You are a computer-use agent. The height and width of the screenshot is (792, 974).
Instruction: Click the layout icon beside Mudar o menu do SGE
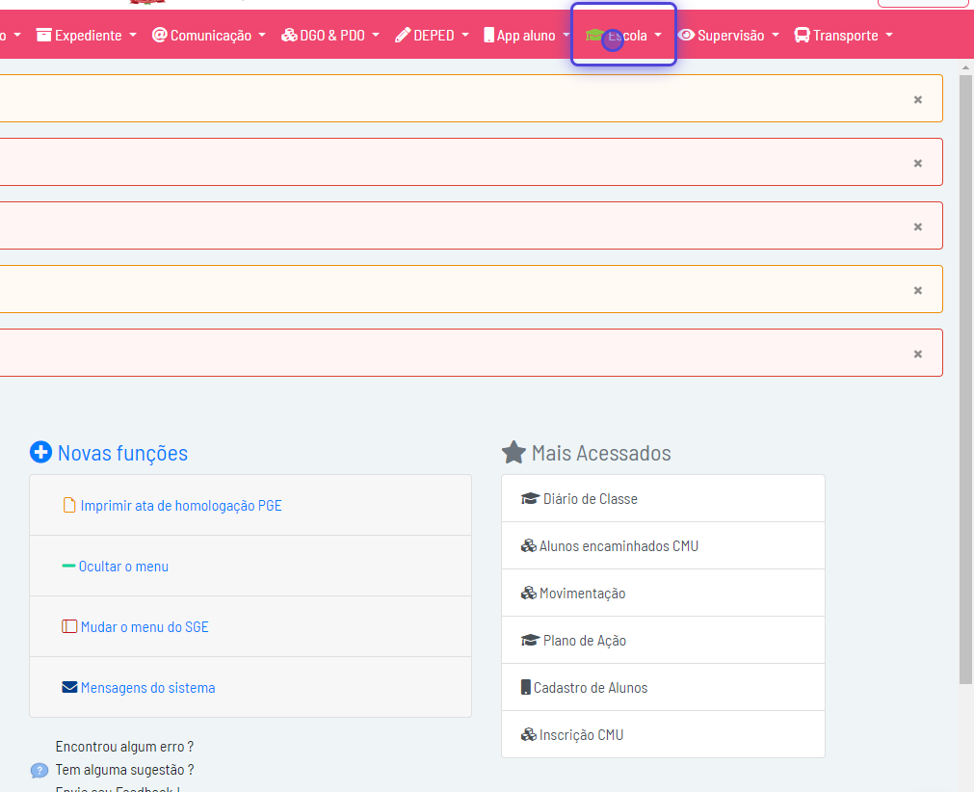[69, 626]
